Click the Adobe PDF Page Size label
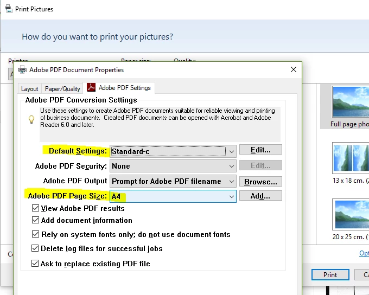369x295 pixels. pyautogui.click(x=67, y=196)
